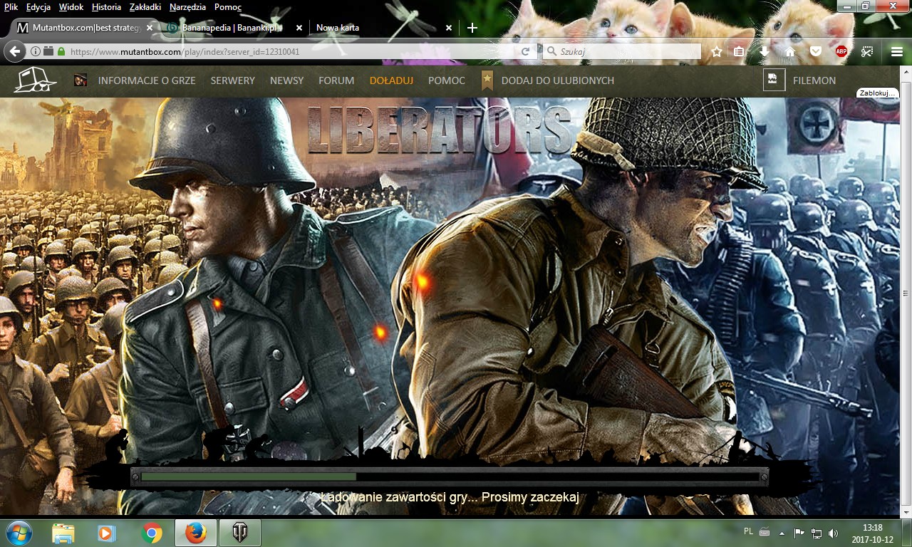
Task: Reload the page using the refresh icon
Action: pos(525,52)
